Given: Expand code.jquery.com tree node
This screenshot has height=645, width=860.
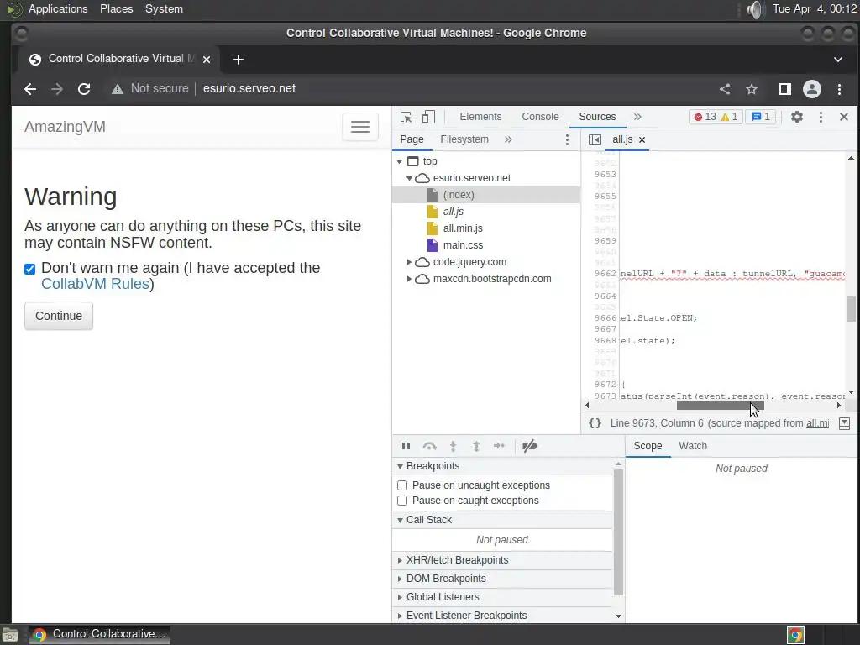Looking at the screenshot, I should pos(409,262).
